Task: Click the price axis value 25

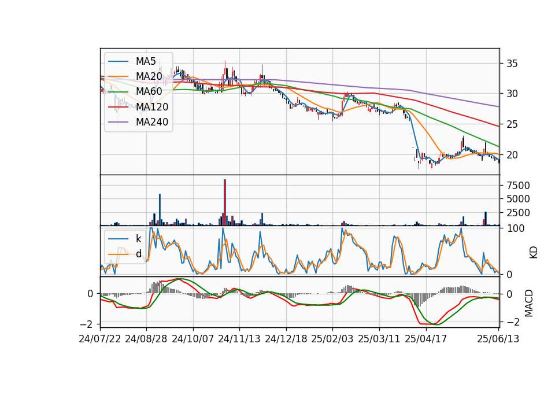Action: (512, 124)
